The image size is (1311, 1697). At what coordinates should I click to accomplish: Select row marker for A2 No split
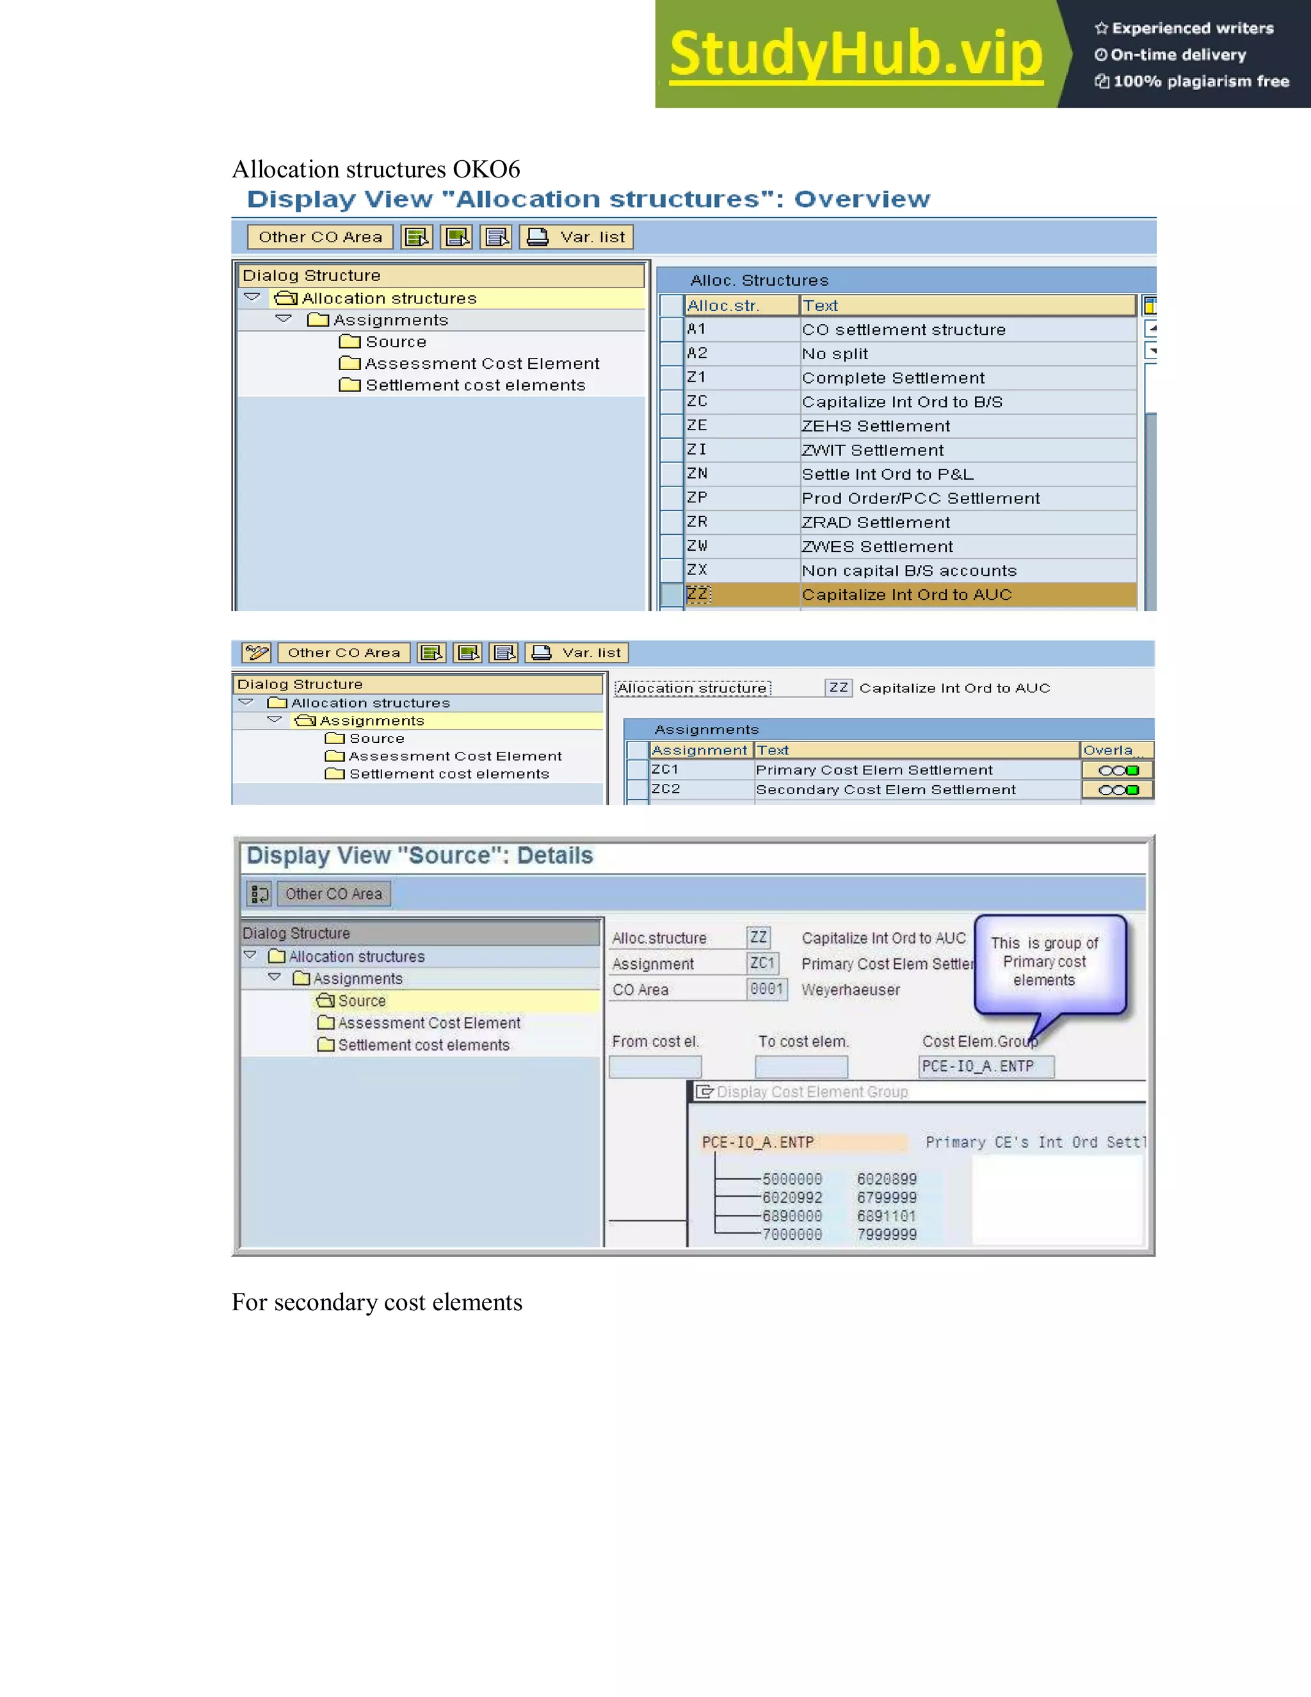point(671,353)
